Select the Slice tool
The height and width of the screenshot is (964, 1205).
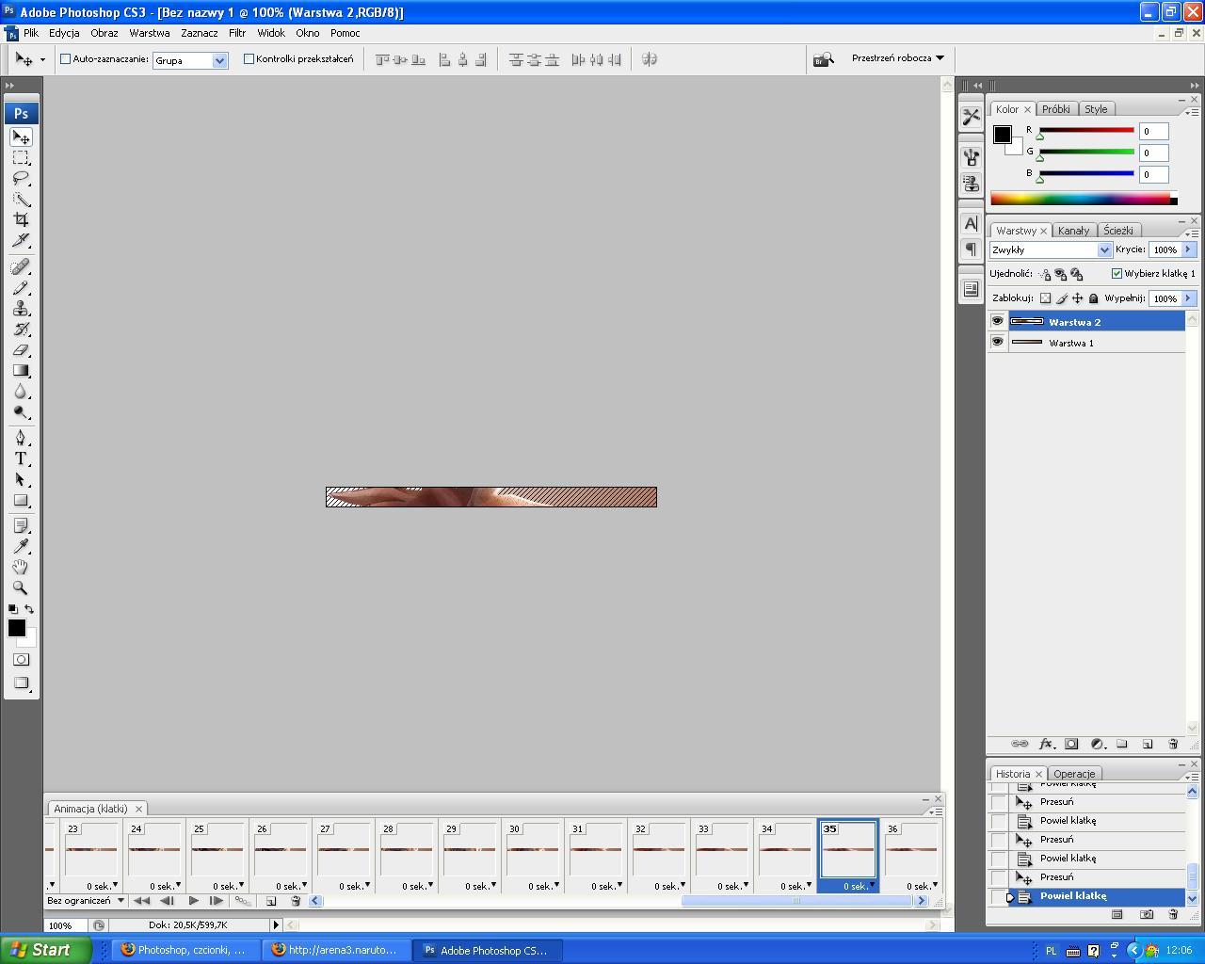click(x=21, y=241)
